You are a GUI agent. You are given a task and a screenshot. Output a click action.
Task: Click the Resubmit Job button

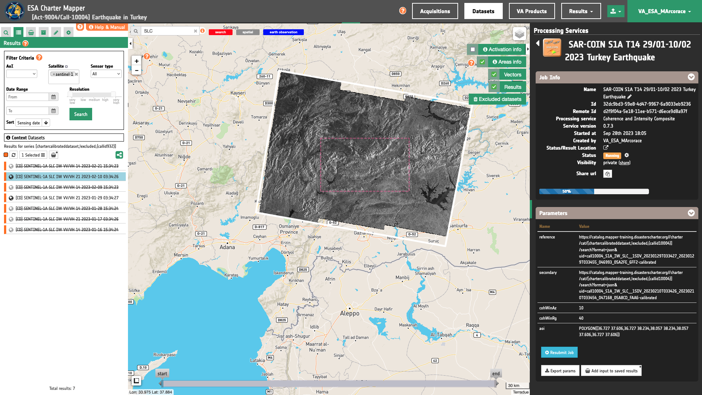(559, 353)
